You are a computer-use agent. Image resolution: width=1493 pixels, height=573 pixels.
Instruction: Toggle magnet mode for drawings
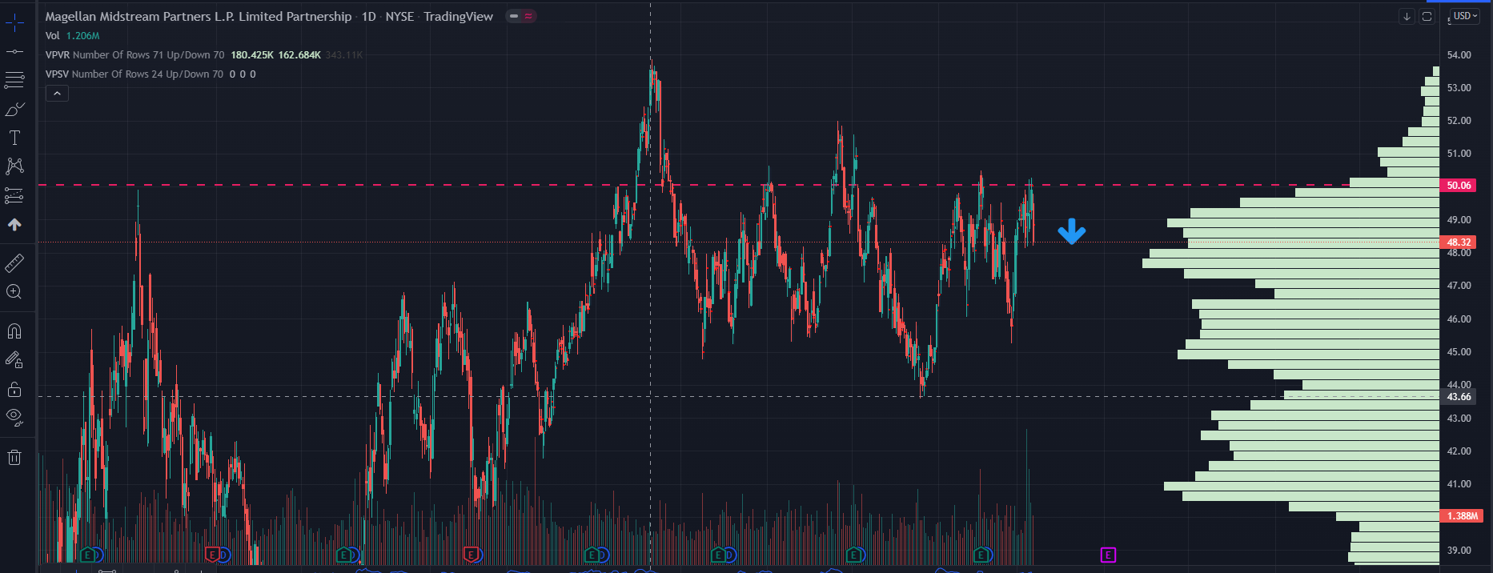click(14, 331)
